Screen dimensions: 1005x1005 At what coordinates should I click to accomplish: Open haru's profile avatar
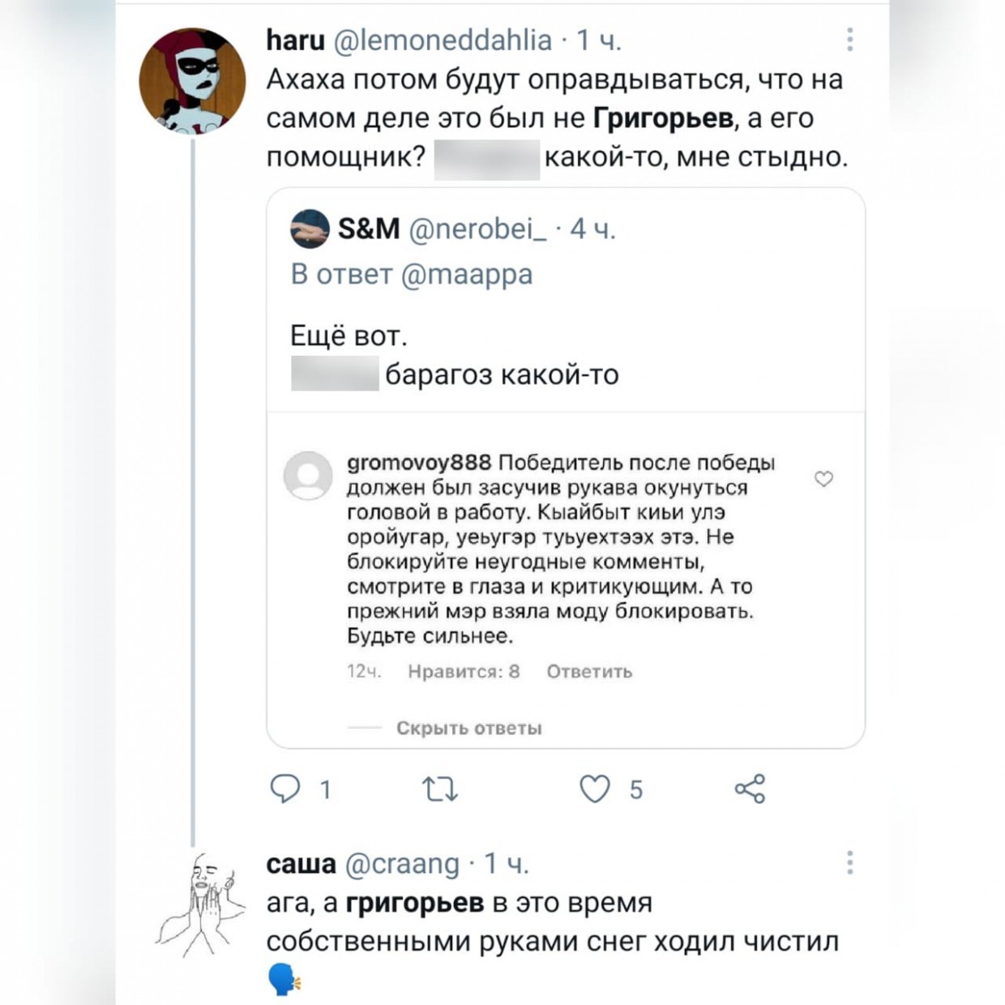tap(192, 80)
